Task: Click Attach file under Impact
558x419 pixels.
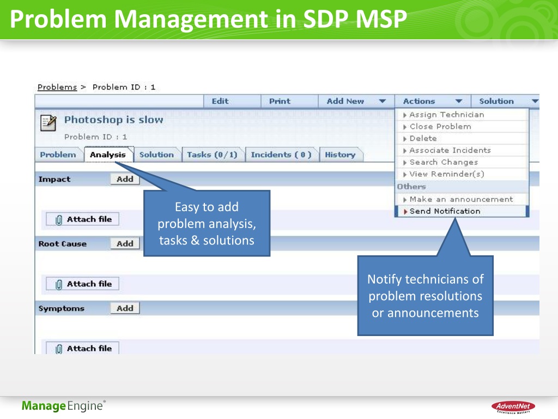Action: pos(83,219)
